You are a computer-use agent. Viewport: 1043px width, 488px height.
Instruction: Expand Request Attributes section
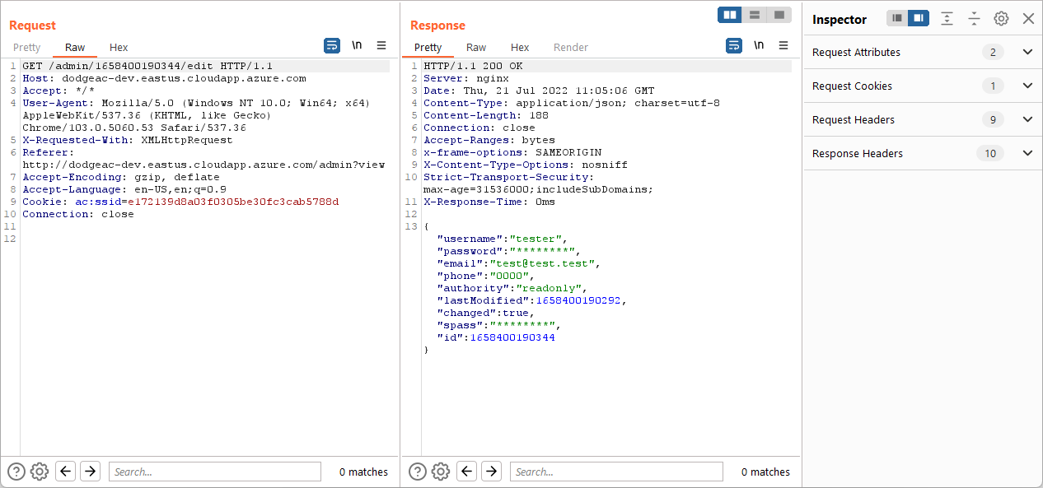click(x=1027, y=52)
